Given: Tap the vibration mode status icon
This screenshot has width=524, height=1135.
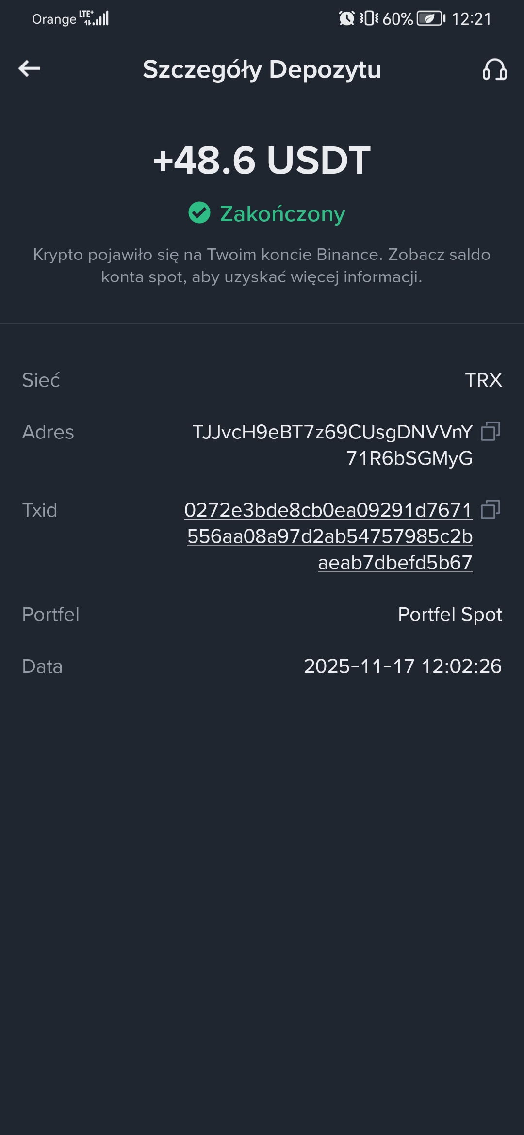Looking at the screenshot, I should (369, 18).
